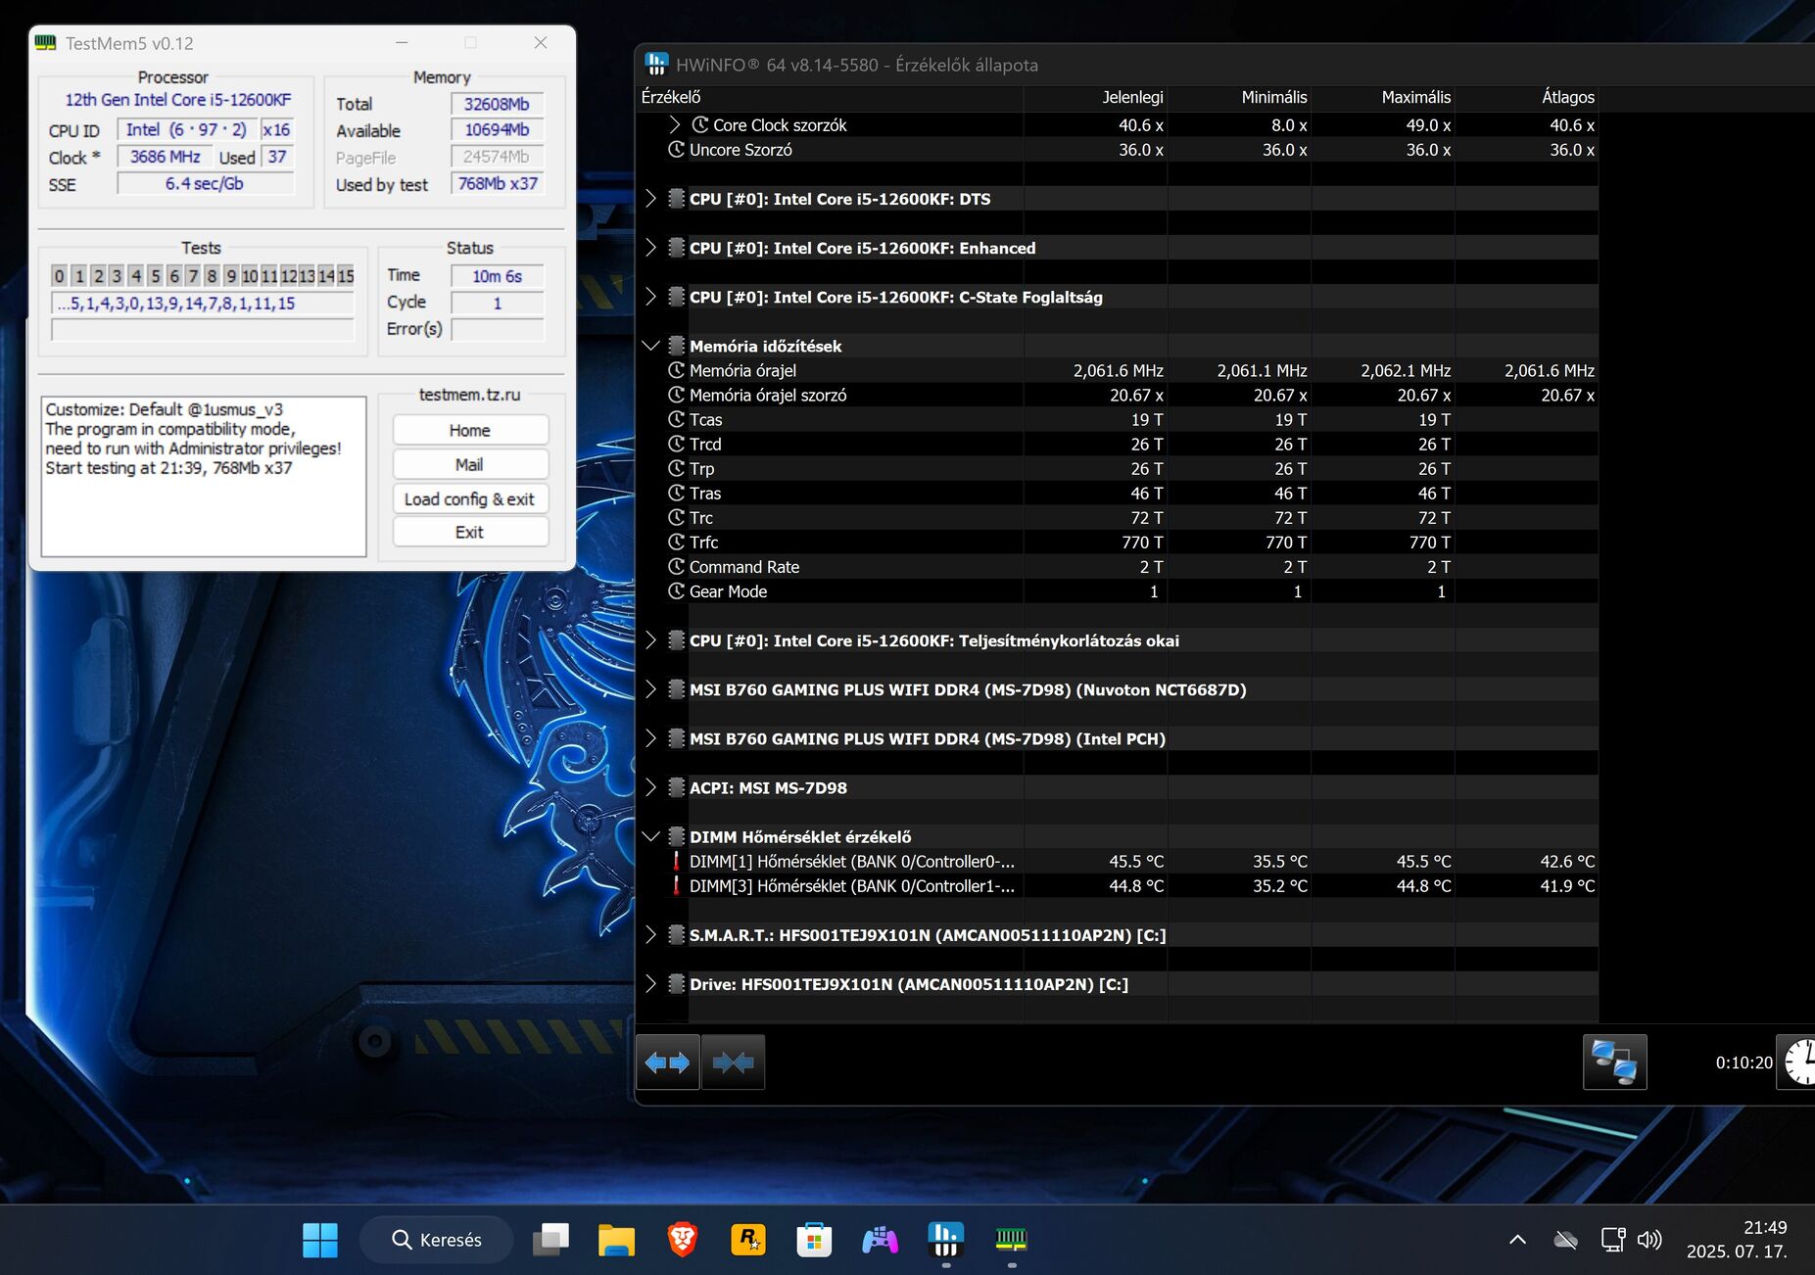Open the Windows Start menu
Viewport: 1815px width, 1275px height.
click(320, 1240)
